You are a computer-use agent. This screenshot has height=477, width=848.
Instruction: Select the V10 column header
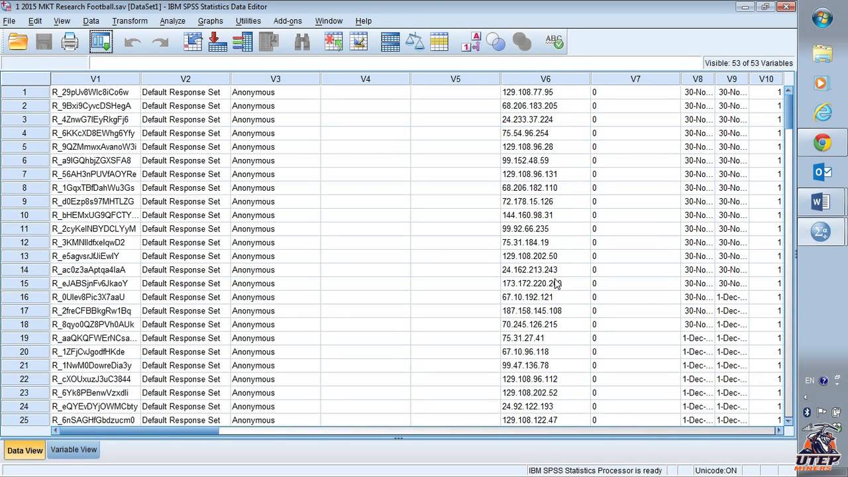[x=766, y=79]
